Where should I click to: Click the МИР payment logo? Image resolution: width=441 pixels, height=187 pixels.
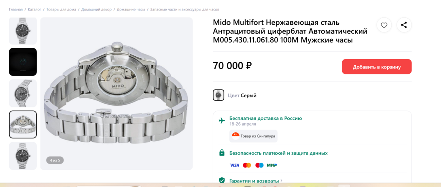tap(272, 166)
